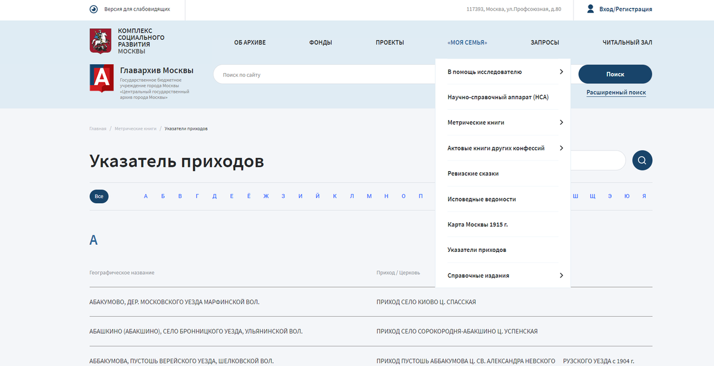Screen dimensions: 714x366
Task: Open the «МОЯ СЕМЬЯ» menu
Action: (x=467, y=43)
